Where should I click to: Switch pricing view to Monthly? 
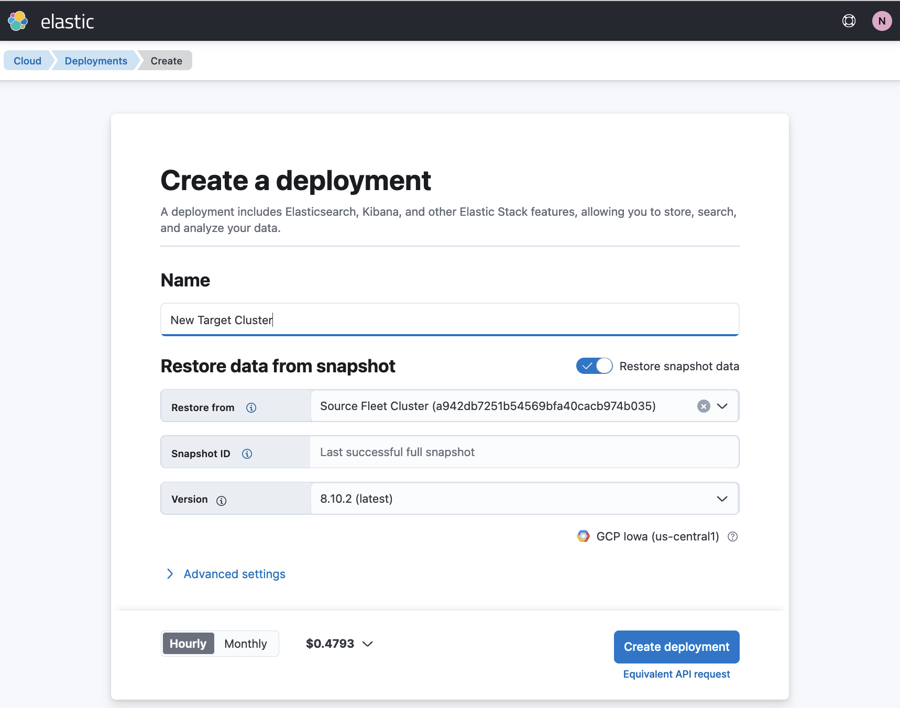(245, 644)
